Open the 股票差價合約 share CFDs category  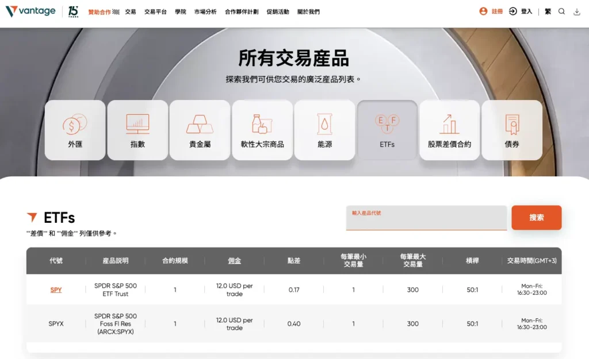449,130
